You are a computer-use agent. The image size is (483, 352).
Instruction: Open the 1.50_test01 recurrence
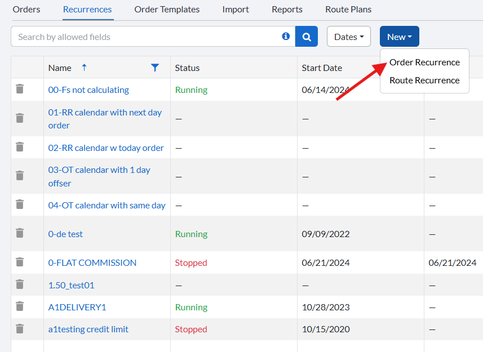pyautogui.click(x=71, y=285)
